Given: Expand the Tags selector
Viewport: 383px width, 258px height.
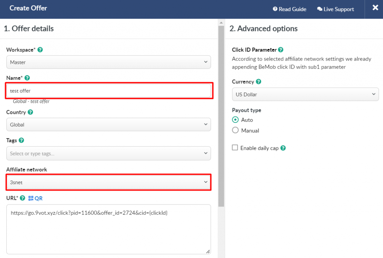Looking at the screenshot, I should click(108, 153).
